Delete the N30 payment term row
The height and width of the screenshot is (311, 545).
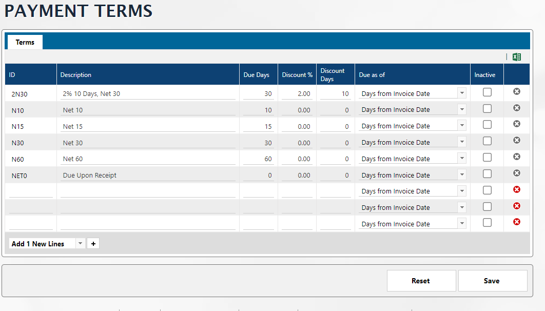tap(517, 140)
